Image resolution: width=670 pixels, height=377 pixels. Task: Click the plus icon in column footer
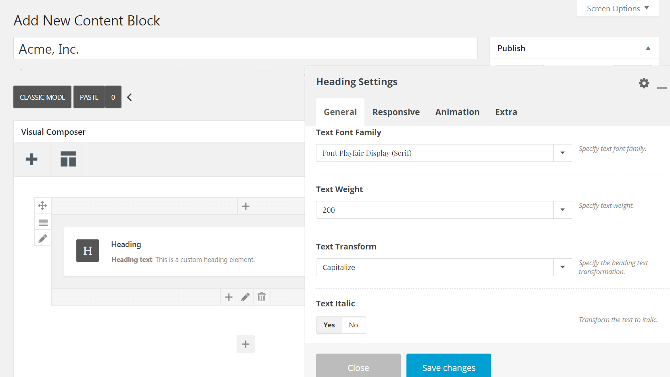[229, 297]
